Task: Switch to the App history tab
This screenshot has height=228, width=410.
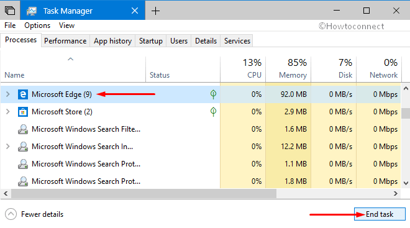Action: [x=112, y=41]
